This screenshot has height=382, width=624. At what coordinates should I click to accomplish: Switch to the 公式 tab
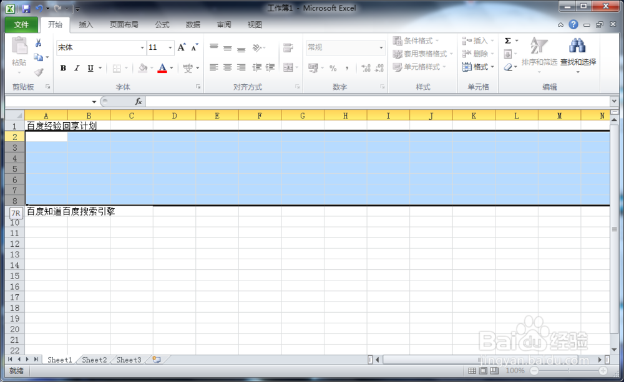[162, 25]
